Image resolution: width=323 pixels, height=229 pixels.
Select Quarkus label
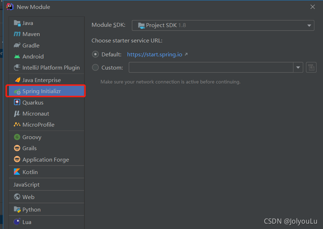pos(33,102)
